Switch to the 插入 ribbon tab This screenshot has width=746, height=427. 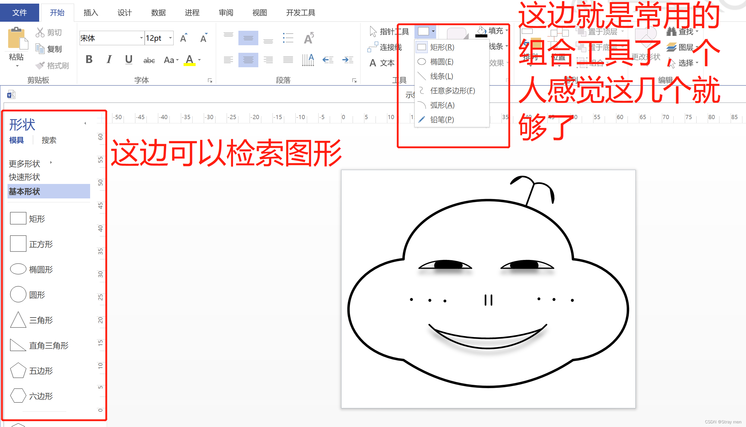point(91,13)
